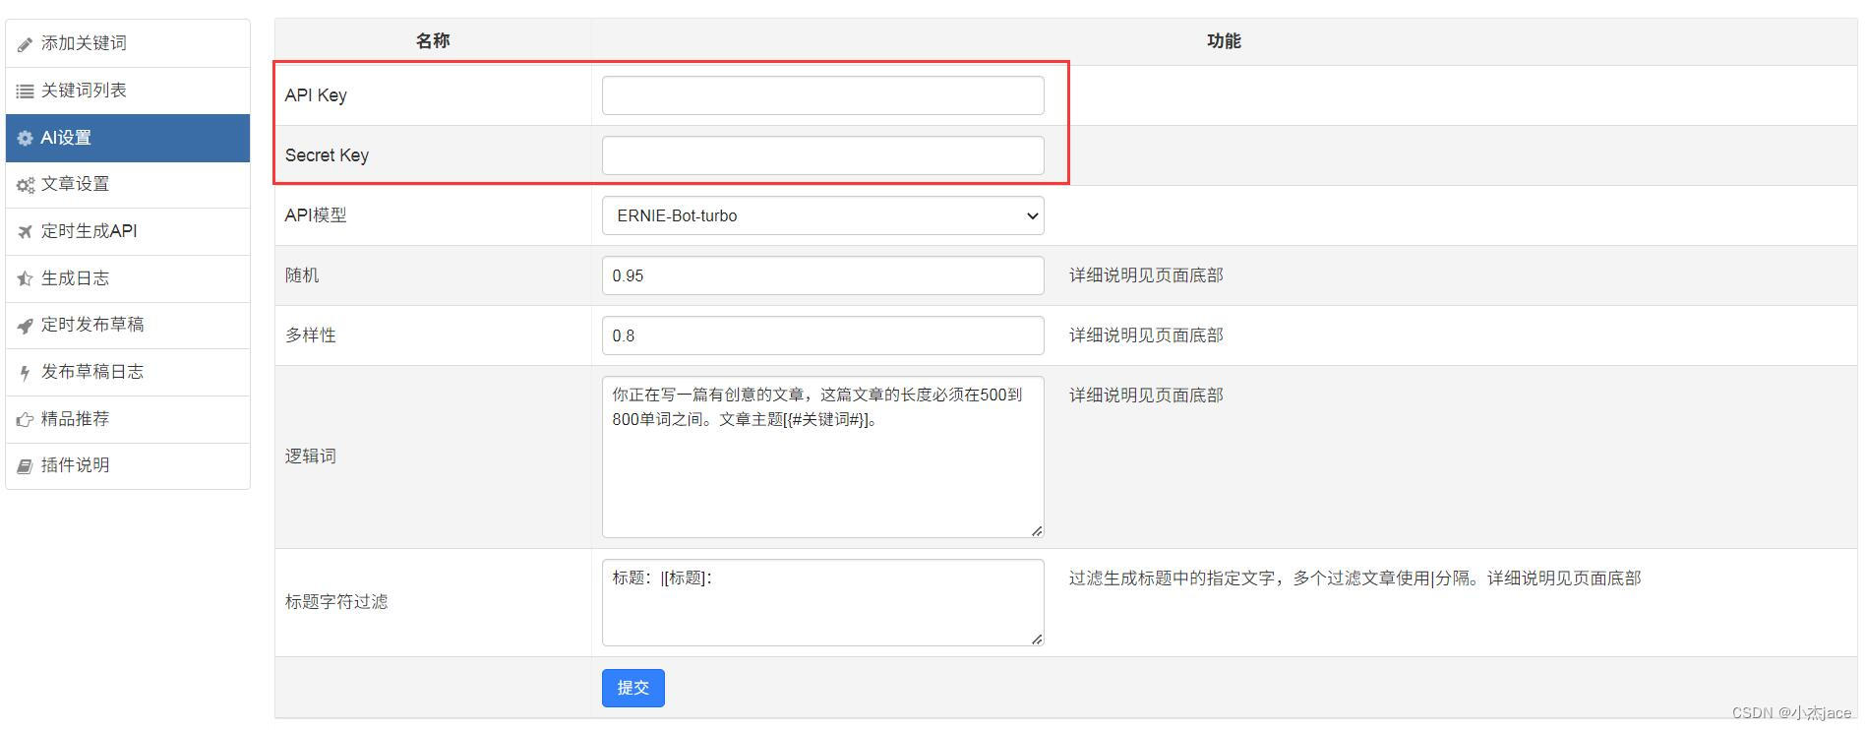Go to 文章设置 page
1866x730 pixels.
point(128,184)
